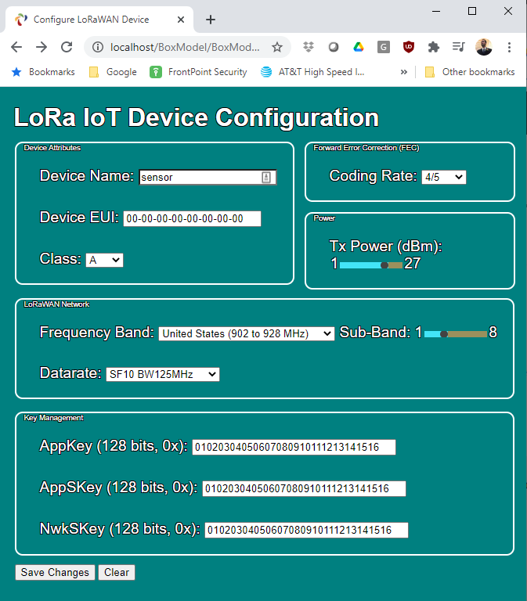This screenshot has width=527, height=601.
Task: Open the Bookmarks star folder
Action: [x=43, y=72]
